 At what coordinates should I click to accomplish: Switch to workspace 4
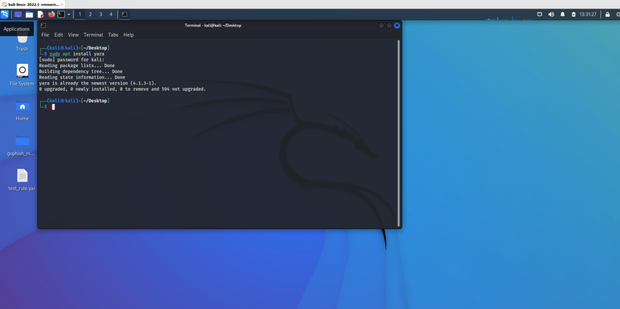111,14
